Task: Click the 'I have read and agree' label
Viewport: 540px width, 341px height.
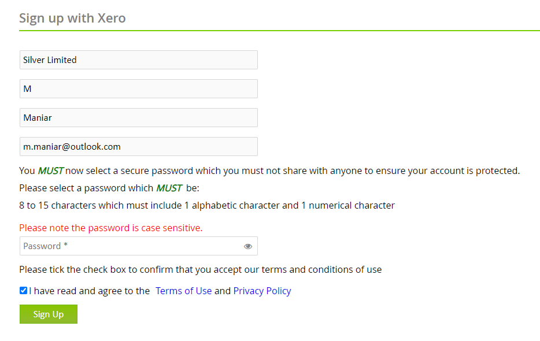Action: tap(90, 291)
